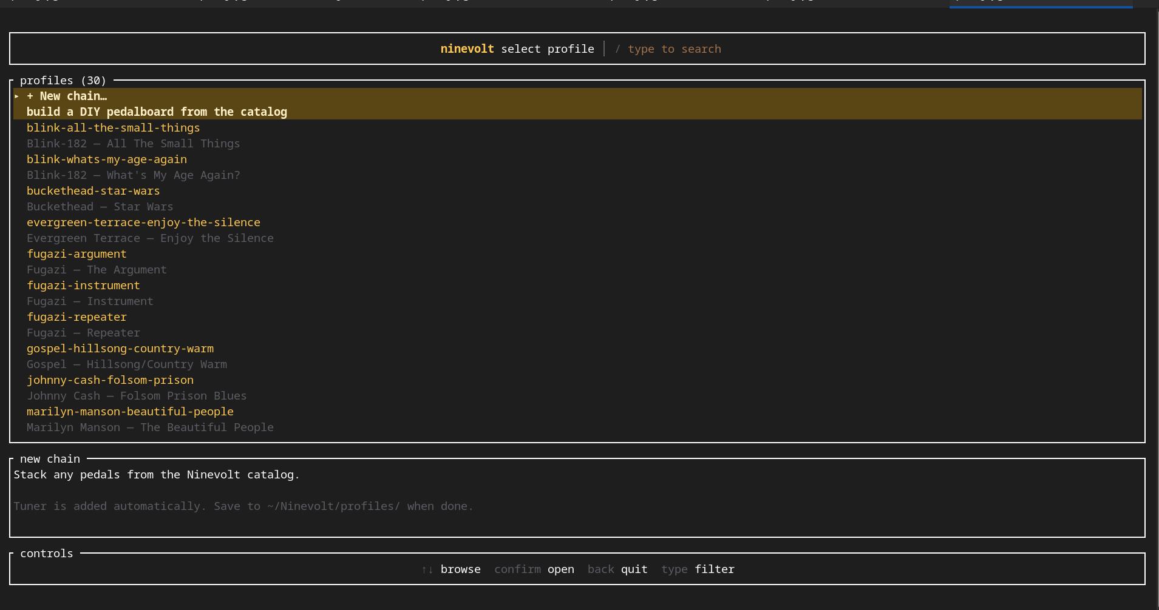The height and width of the screenshot is (610, 1159).
Task: Click the 'ninevolt' app title
Action: tap(467, 49)
